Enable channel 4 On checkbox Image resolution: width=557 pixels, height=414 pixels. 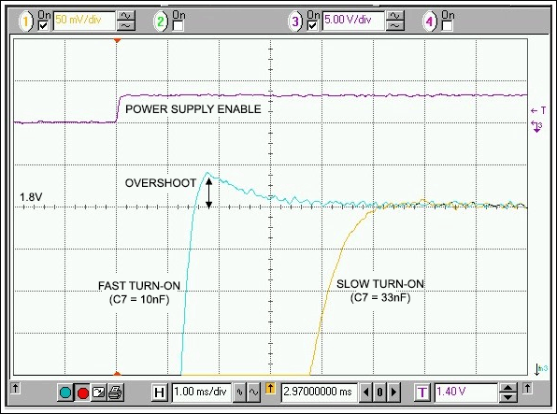[447, 26]
